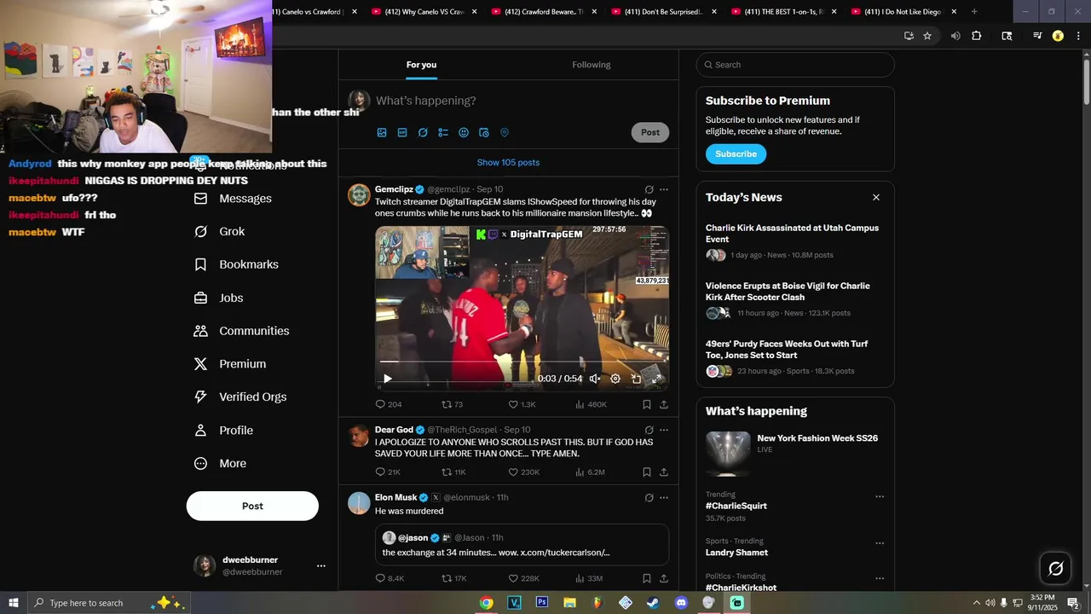
Task: Bookmark the Gemclipz post
Action: click(647, 404)
